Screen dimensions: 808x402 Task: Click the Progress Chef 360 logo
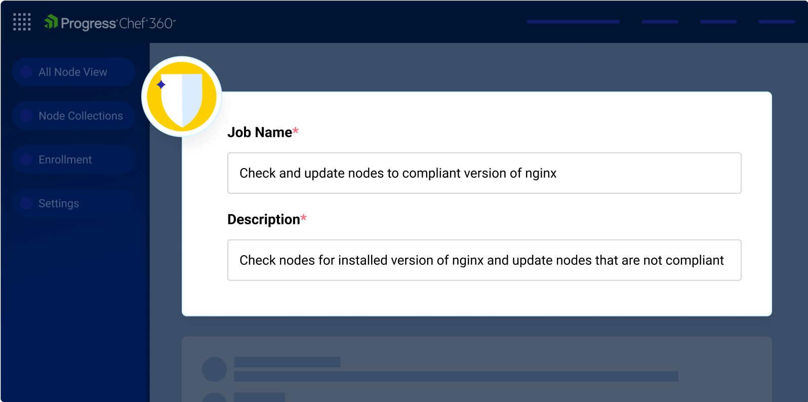[110, 23]
